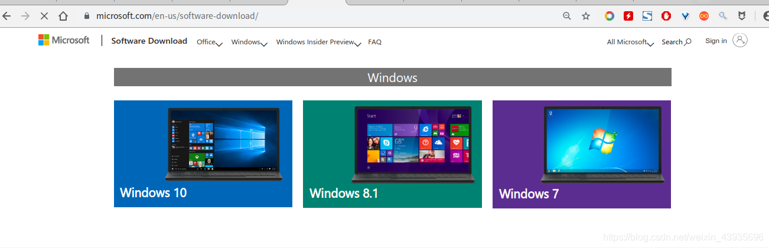769x248 pixels.
Task: Click the browser forward arrow
Action: click(25, 16)
